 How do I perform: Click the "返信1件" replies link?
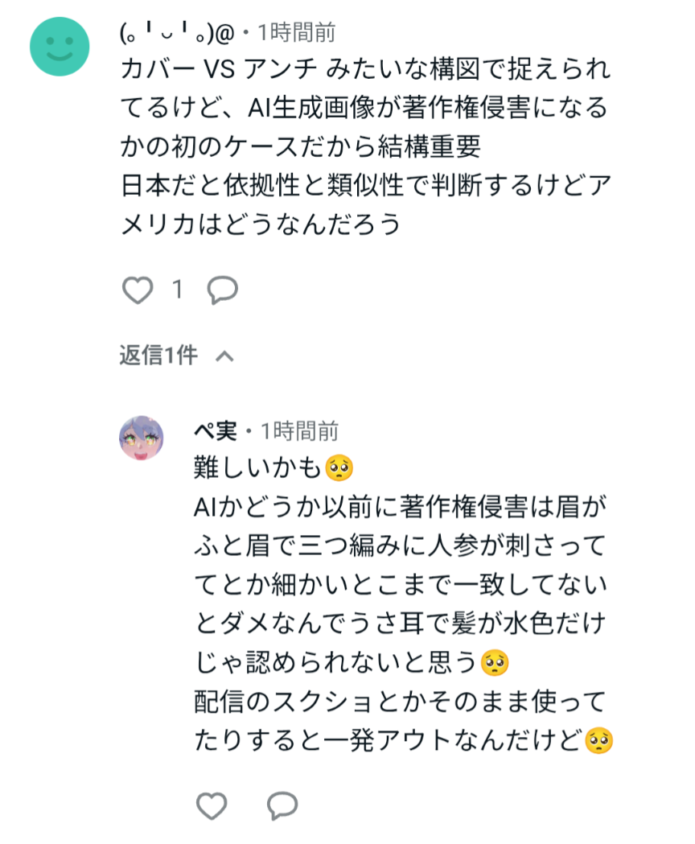coord(158,356)
